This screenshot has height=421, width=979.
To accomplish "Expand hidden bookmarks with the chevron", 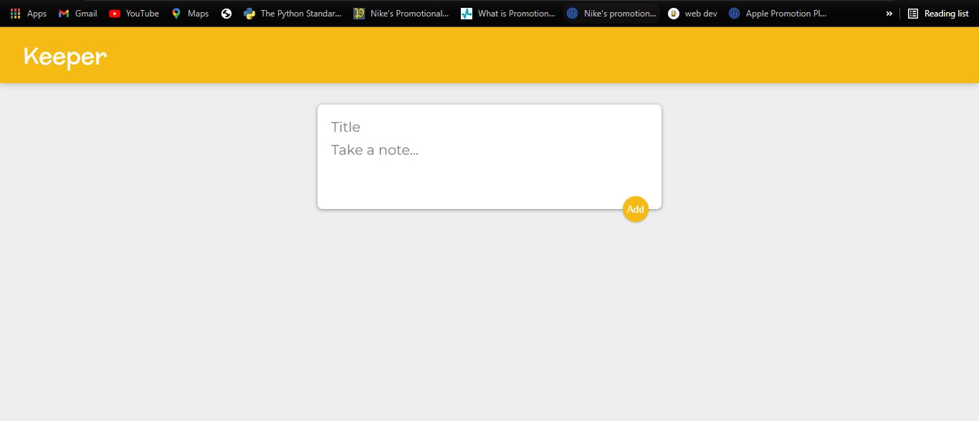I will 889,13.
